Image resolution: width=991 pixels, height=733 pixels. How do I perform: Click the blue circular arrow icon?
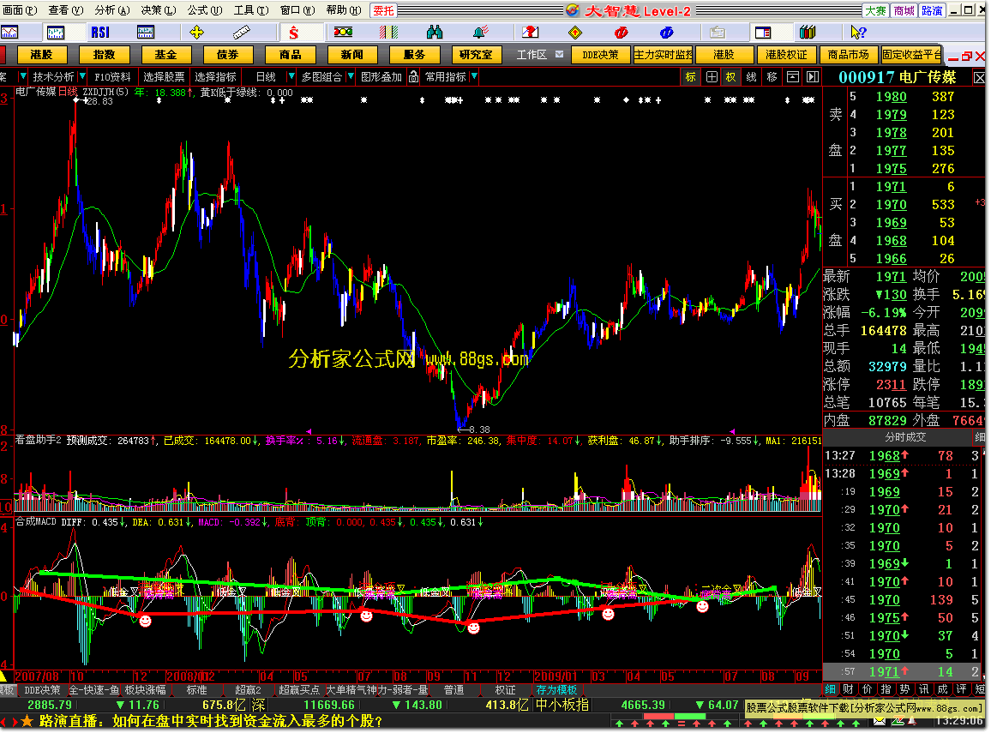(666, 33)
